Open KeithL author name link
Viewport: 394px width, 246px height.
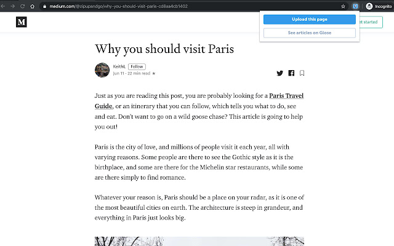(x=119, y=66)
